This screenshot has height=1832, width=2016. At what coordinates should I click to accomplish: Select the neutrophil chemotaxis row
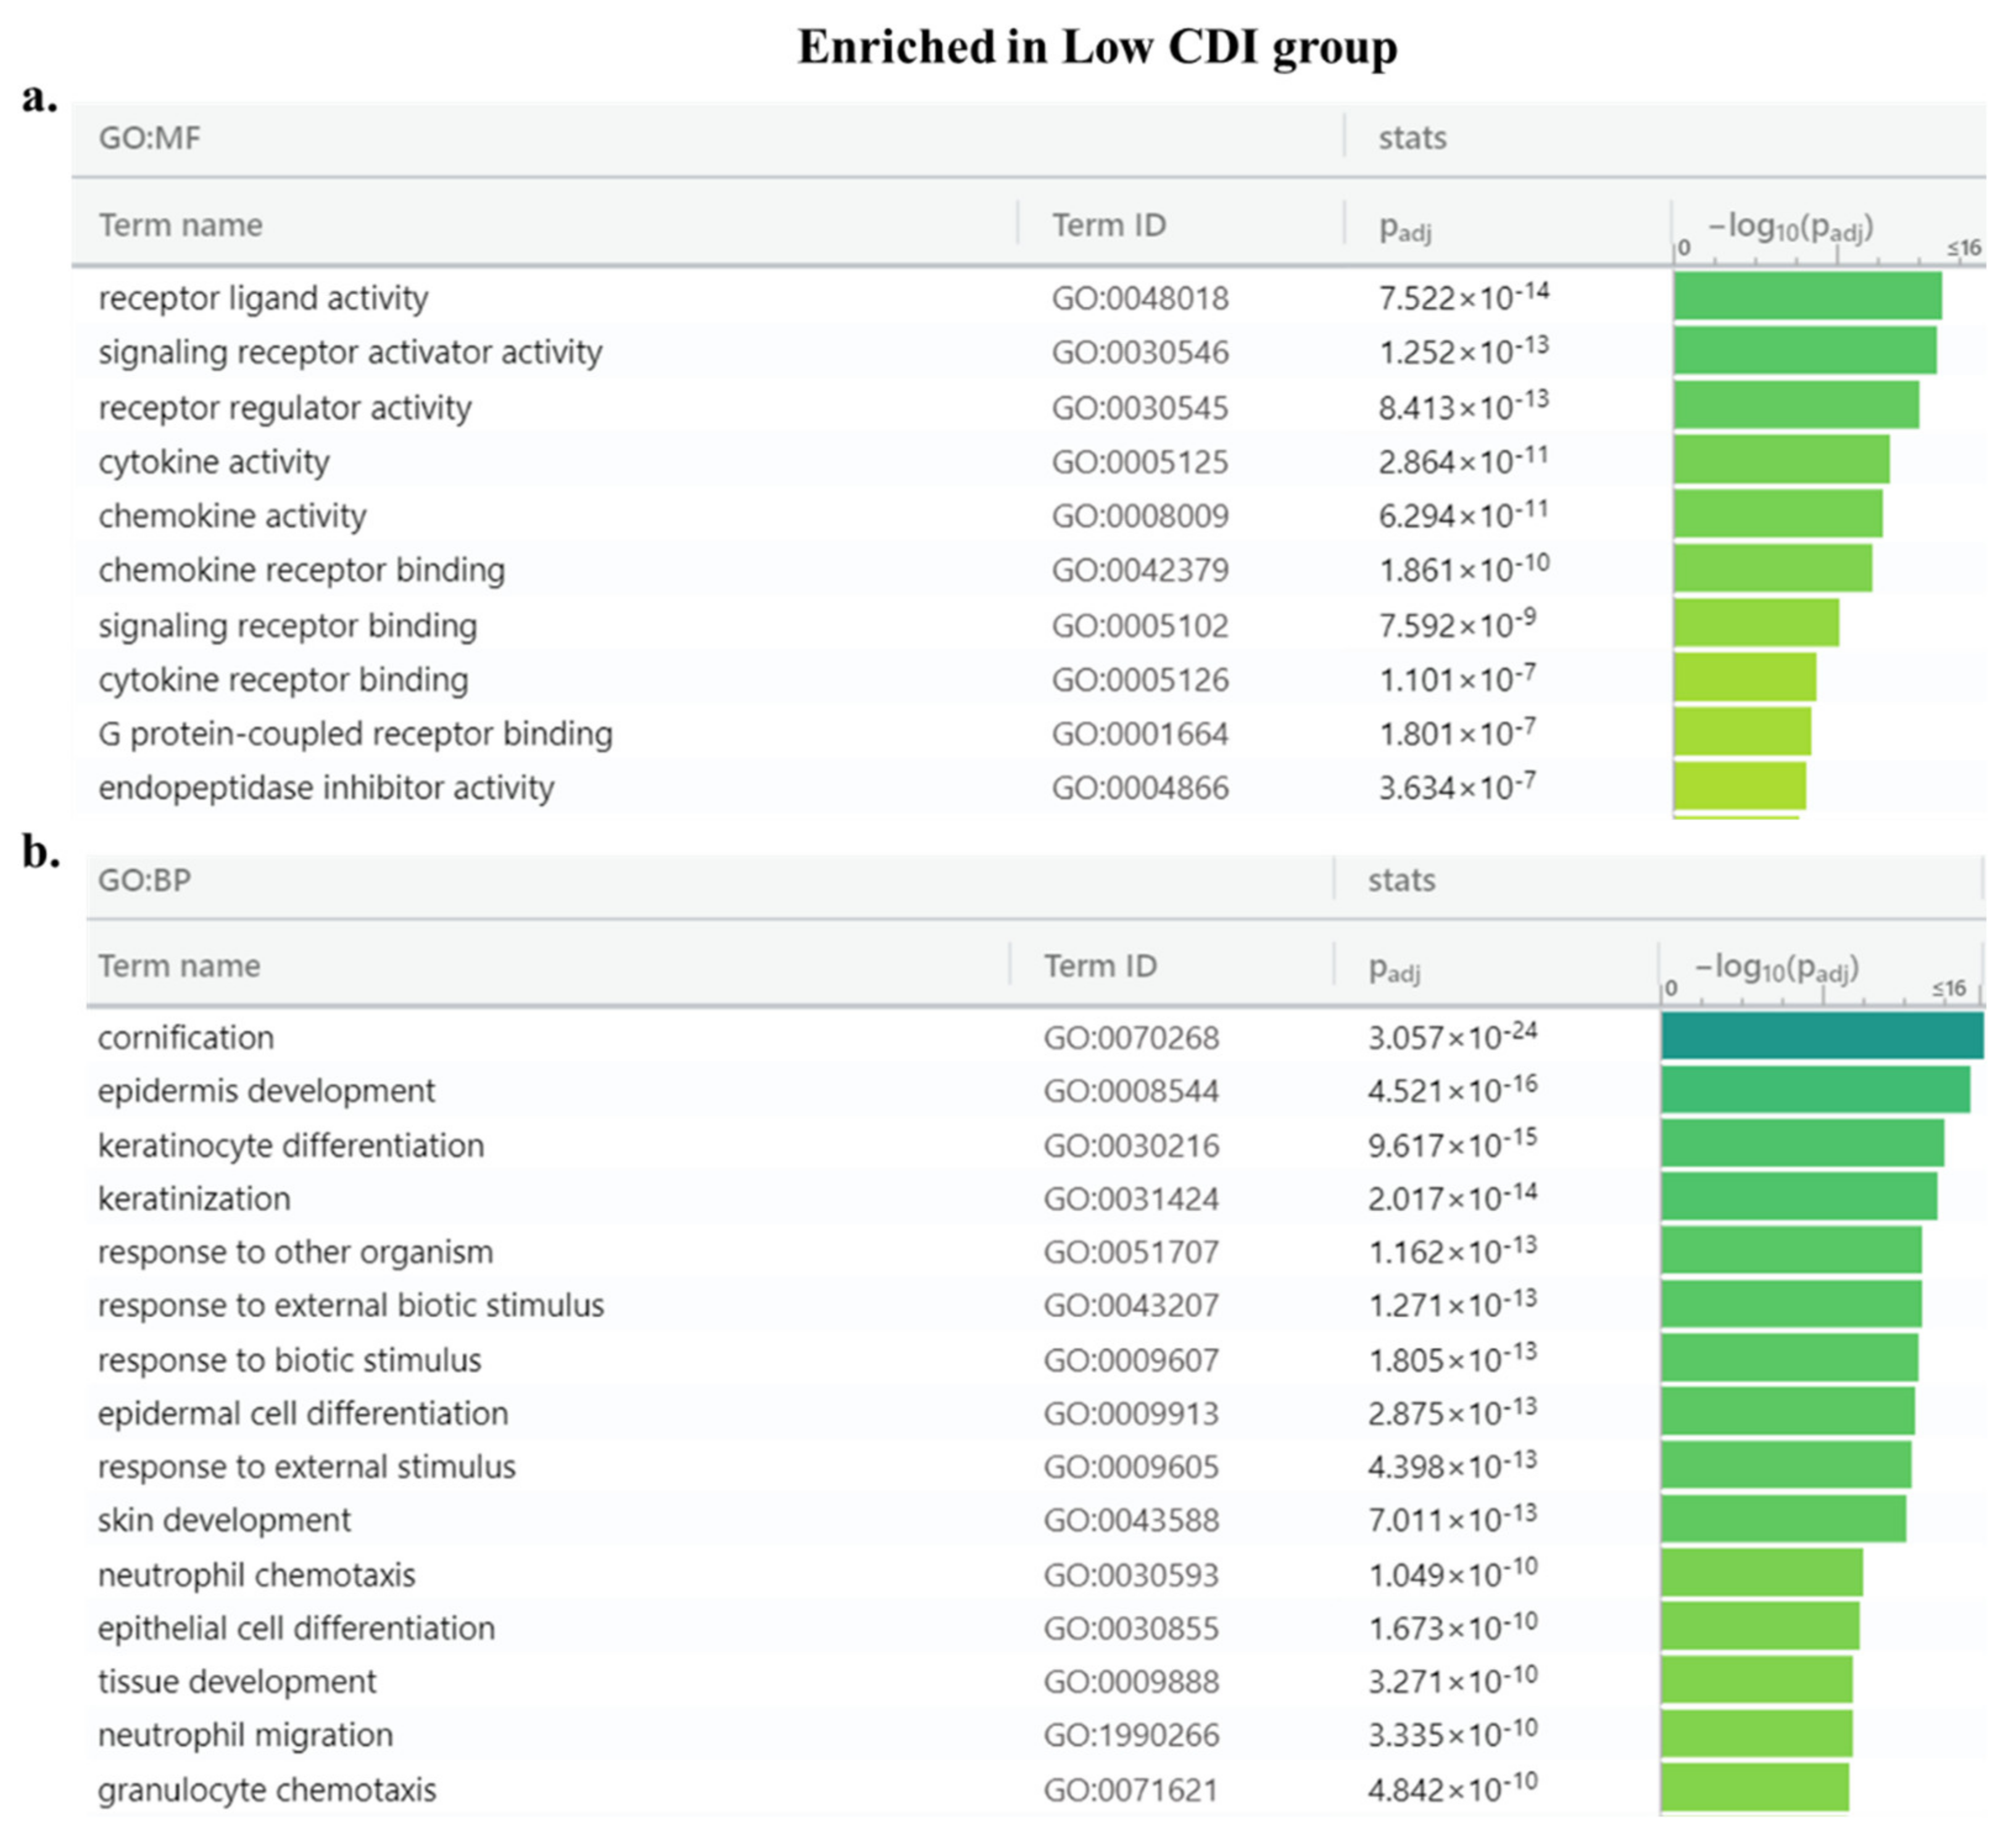[256, 1575]
